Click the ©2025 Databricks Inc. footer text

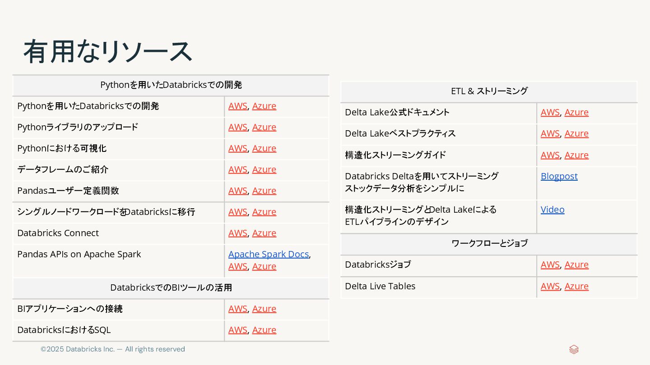pyautogui.click(x=113, y=349)
